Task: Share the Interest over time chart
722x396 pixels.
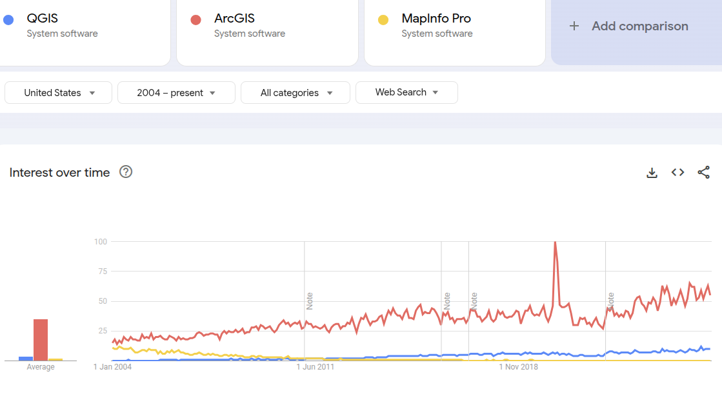Action: [703, 172]
